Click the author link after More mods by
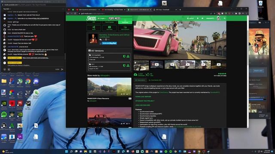This screenshot has height=154, width=275. (105, 76)
